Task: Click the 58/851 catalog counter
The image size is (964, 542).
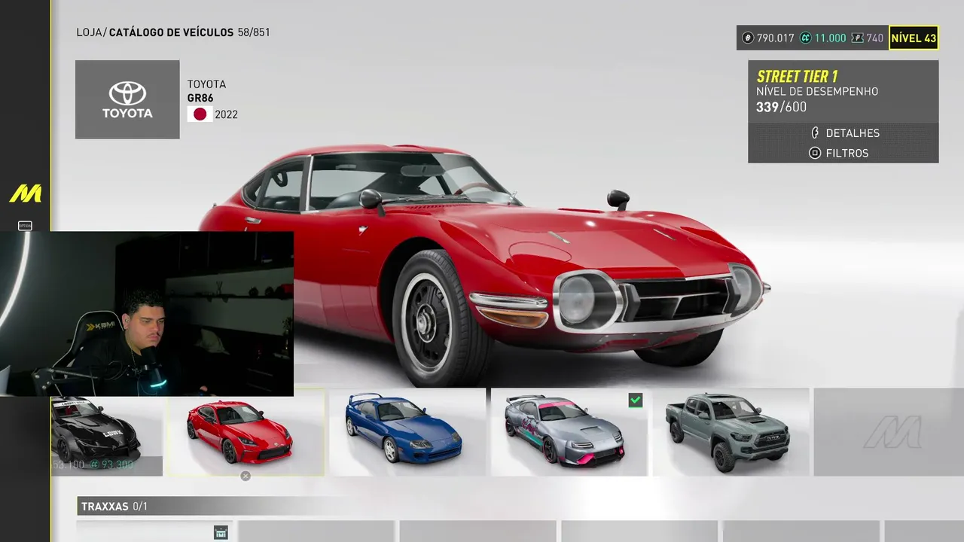Action: (254, 32)
